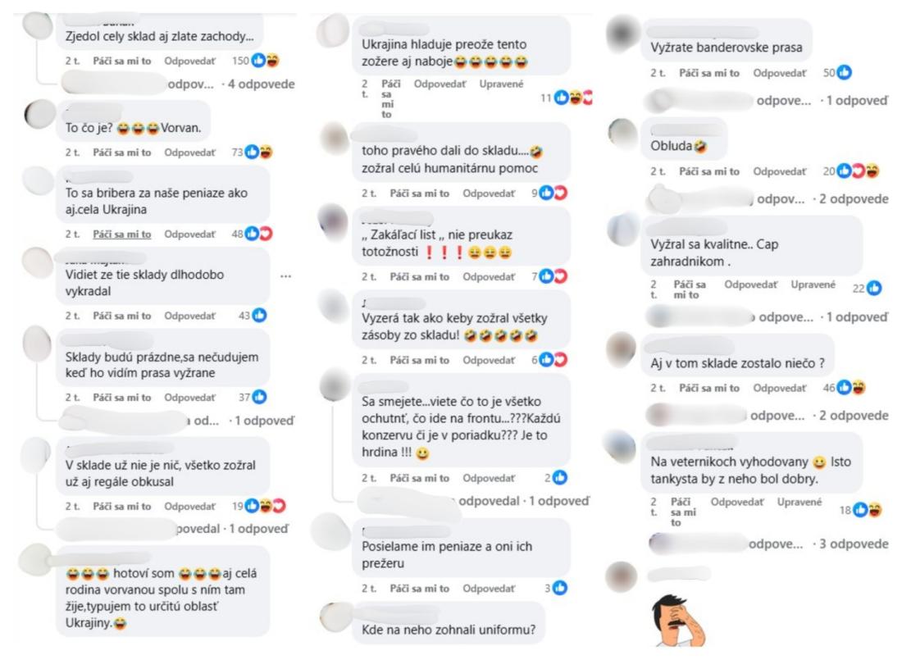This screenshot has height=660, width=902.
Task: Click Odpovedať under 'Zakáľací list' comment
Action: [489, 277]
